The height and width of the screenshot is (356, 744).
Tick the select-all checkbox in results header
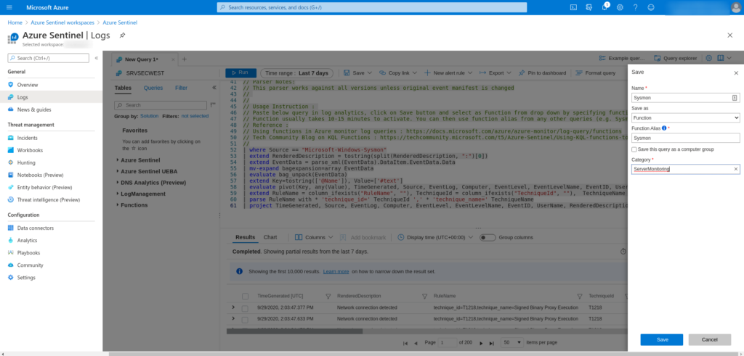(246, 296)
